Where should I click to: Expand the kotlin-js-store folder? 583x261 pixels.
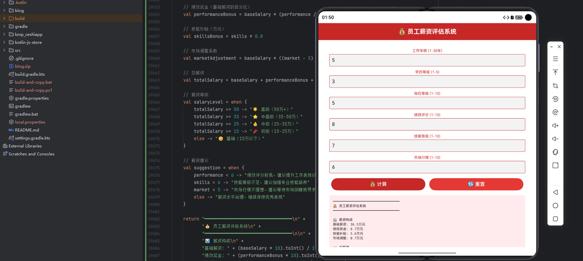[x=4, y=42]
